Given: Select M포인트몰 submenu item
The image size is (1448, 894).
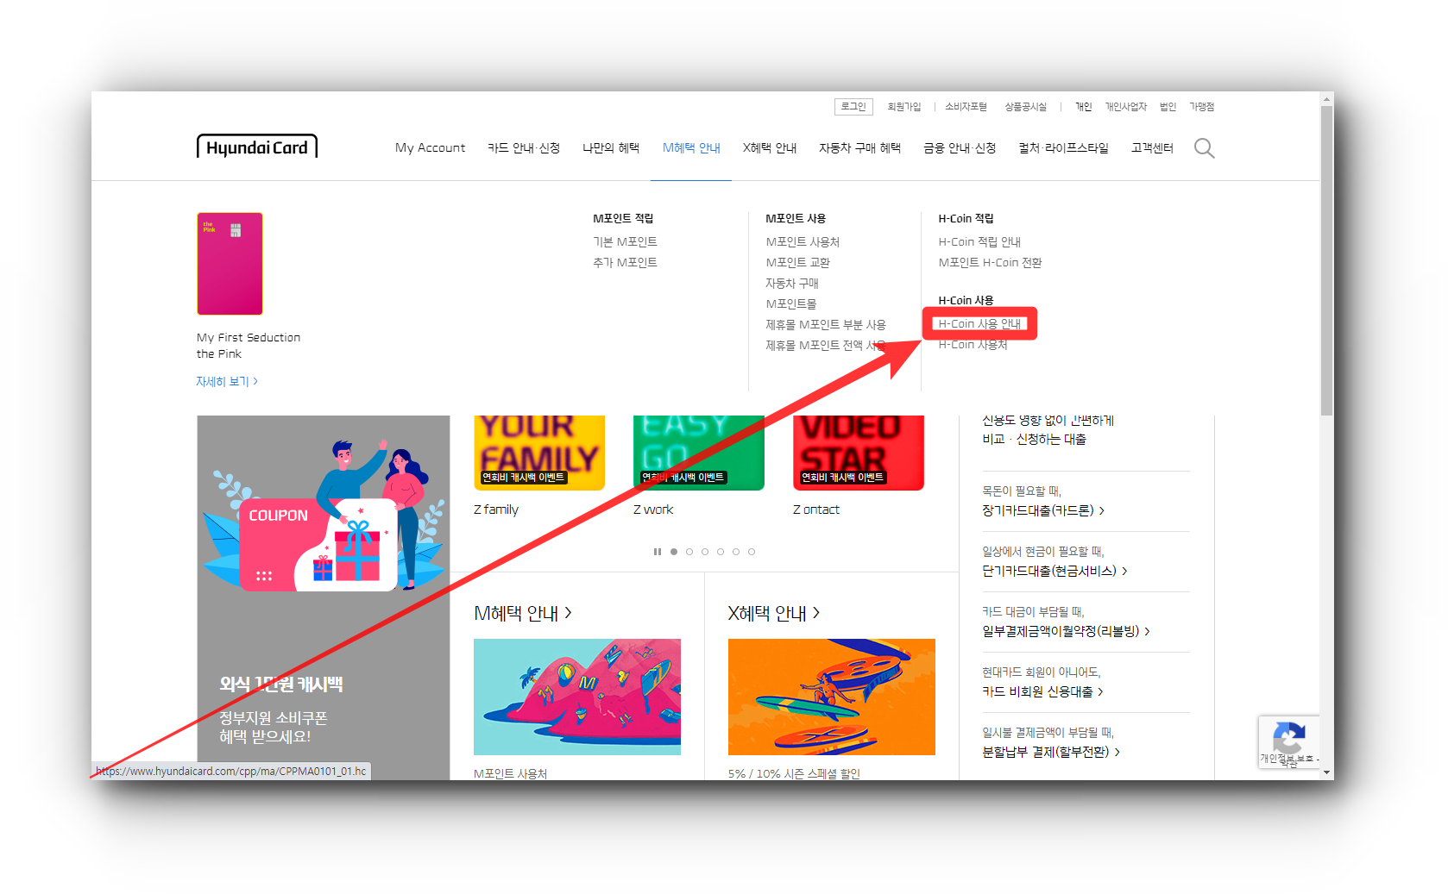Looking at the screenshot, I should [790, 304].
